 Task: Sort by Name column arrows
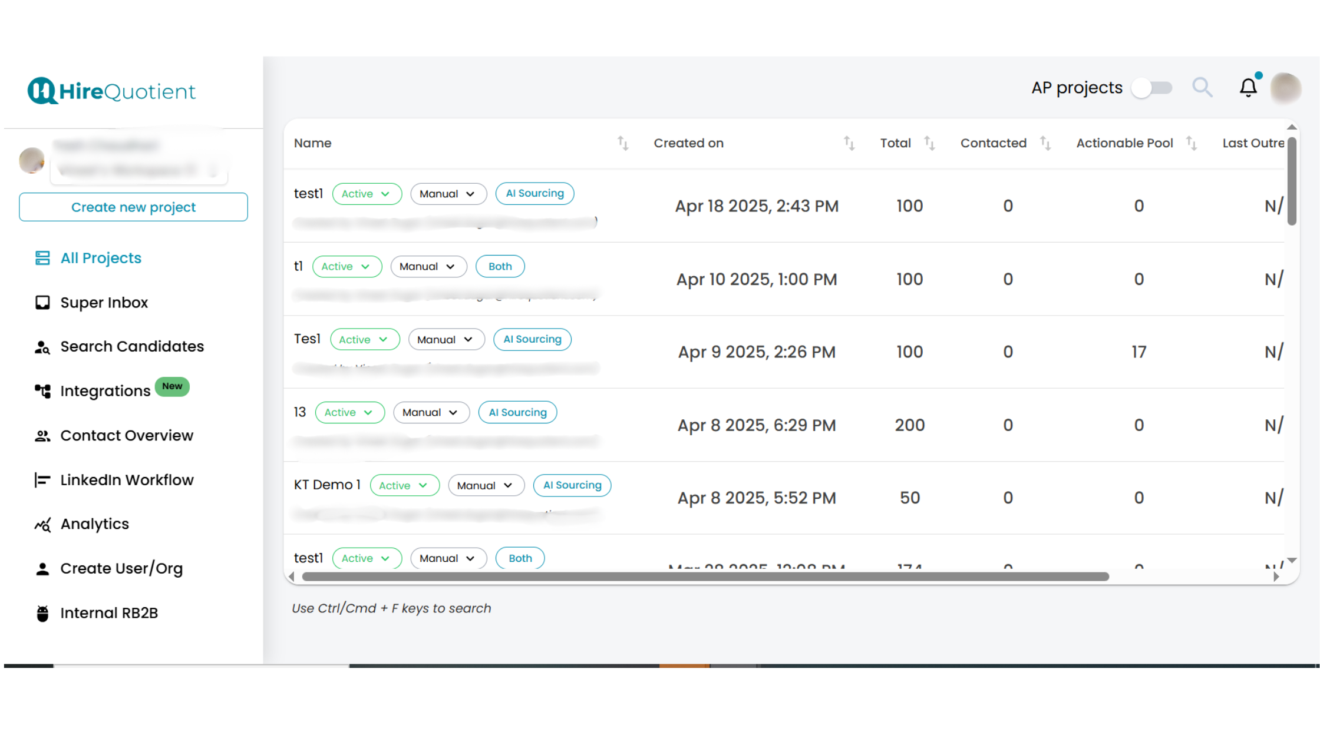click(x=623, y=143)
